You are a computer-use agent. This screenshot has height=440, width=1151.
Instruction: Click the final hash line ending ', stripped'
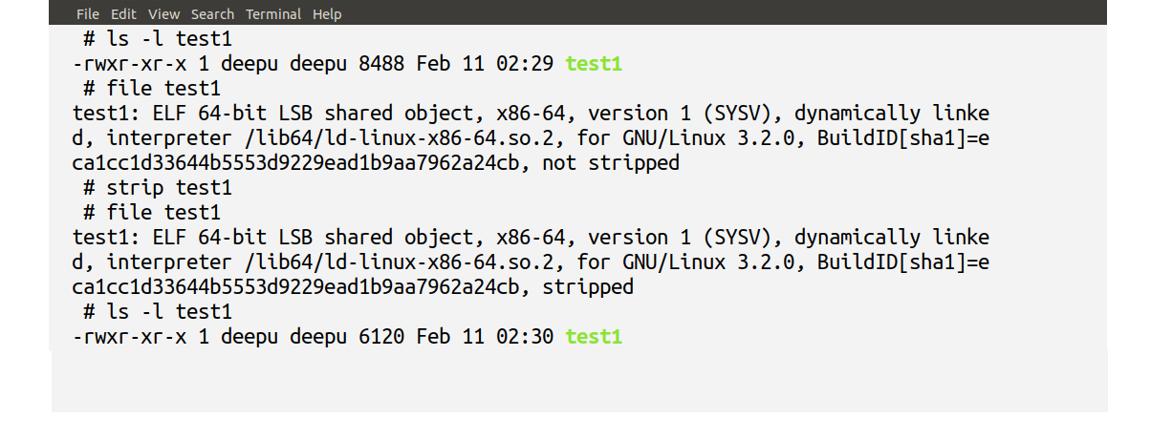(x=353, y=287)
